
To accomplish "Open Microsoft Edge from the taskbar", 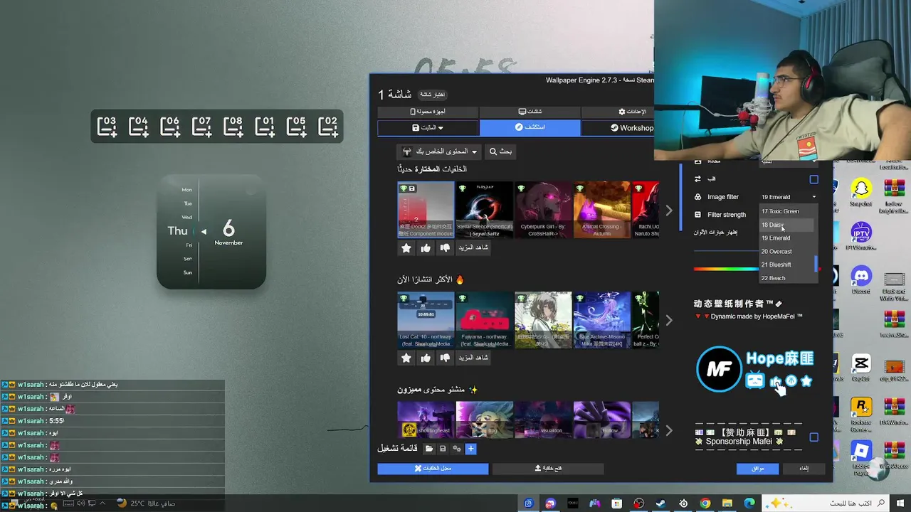I will tap(749, 503).
